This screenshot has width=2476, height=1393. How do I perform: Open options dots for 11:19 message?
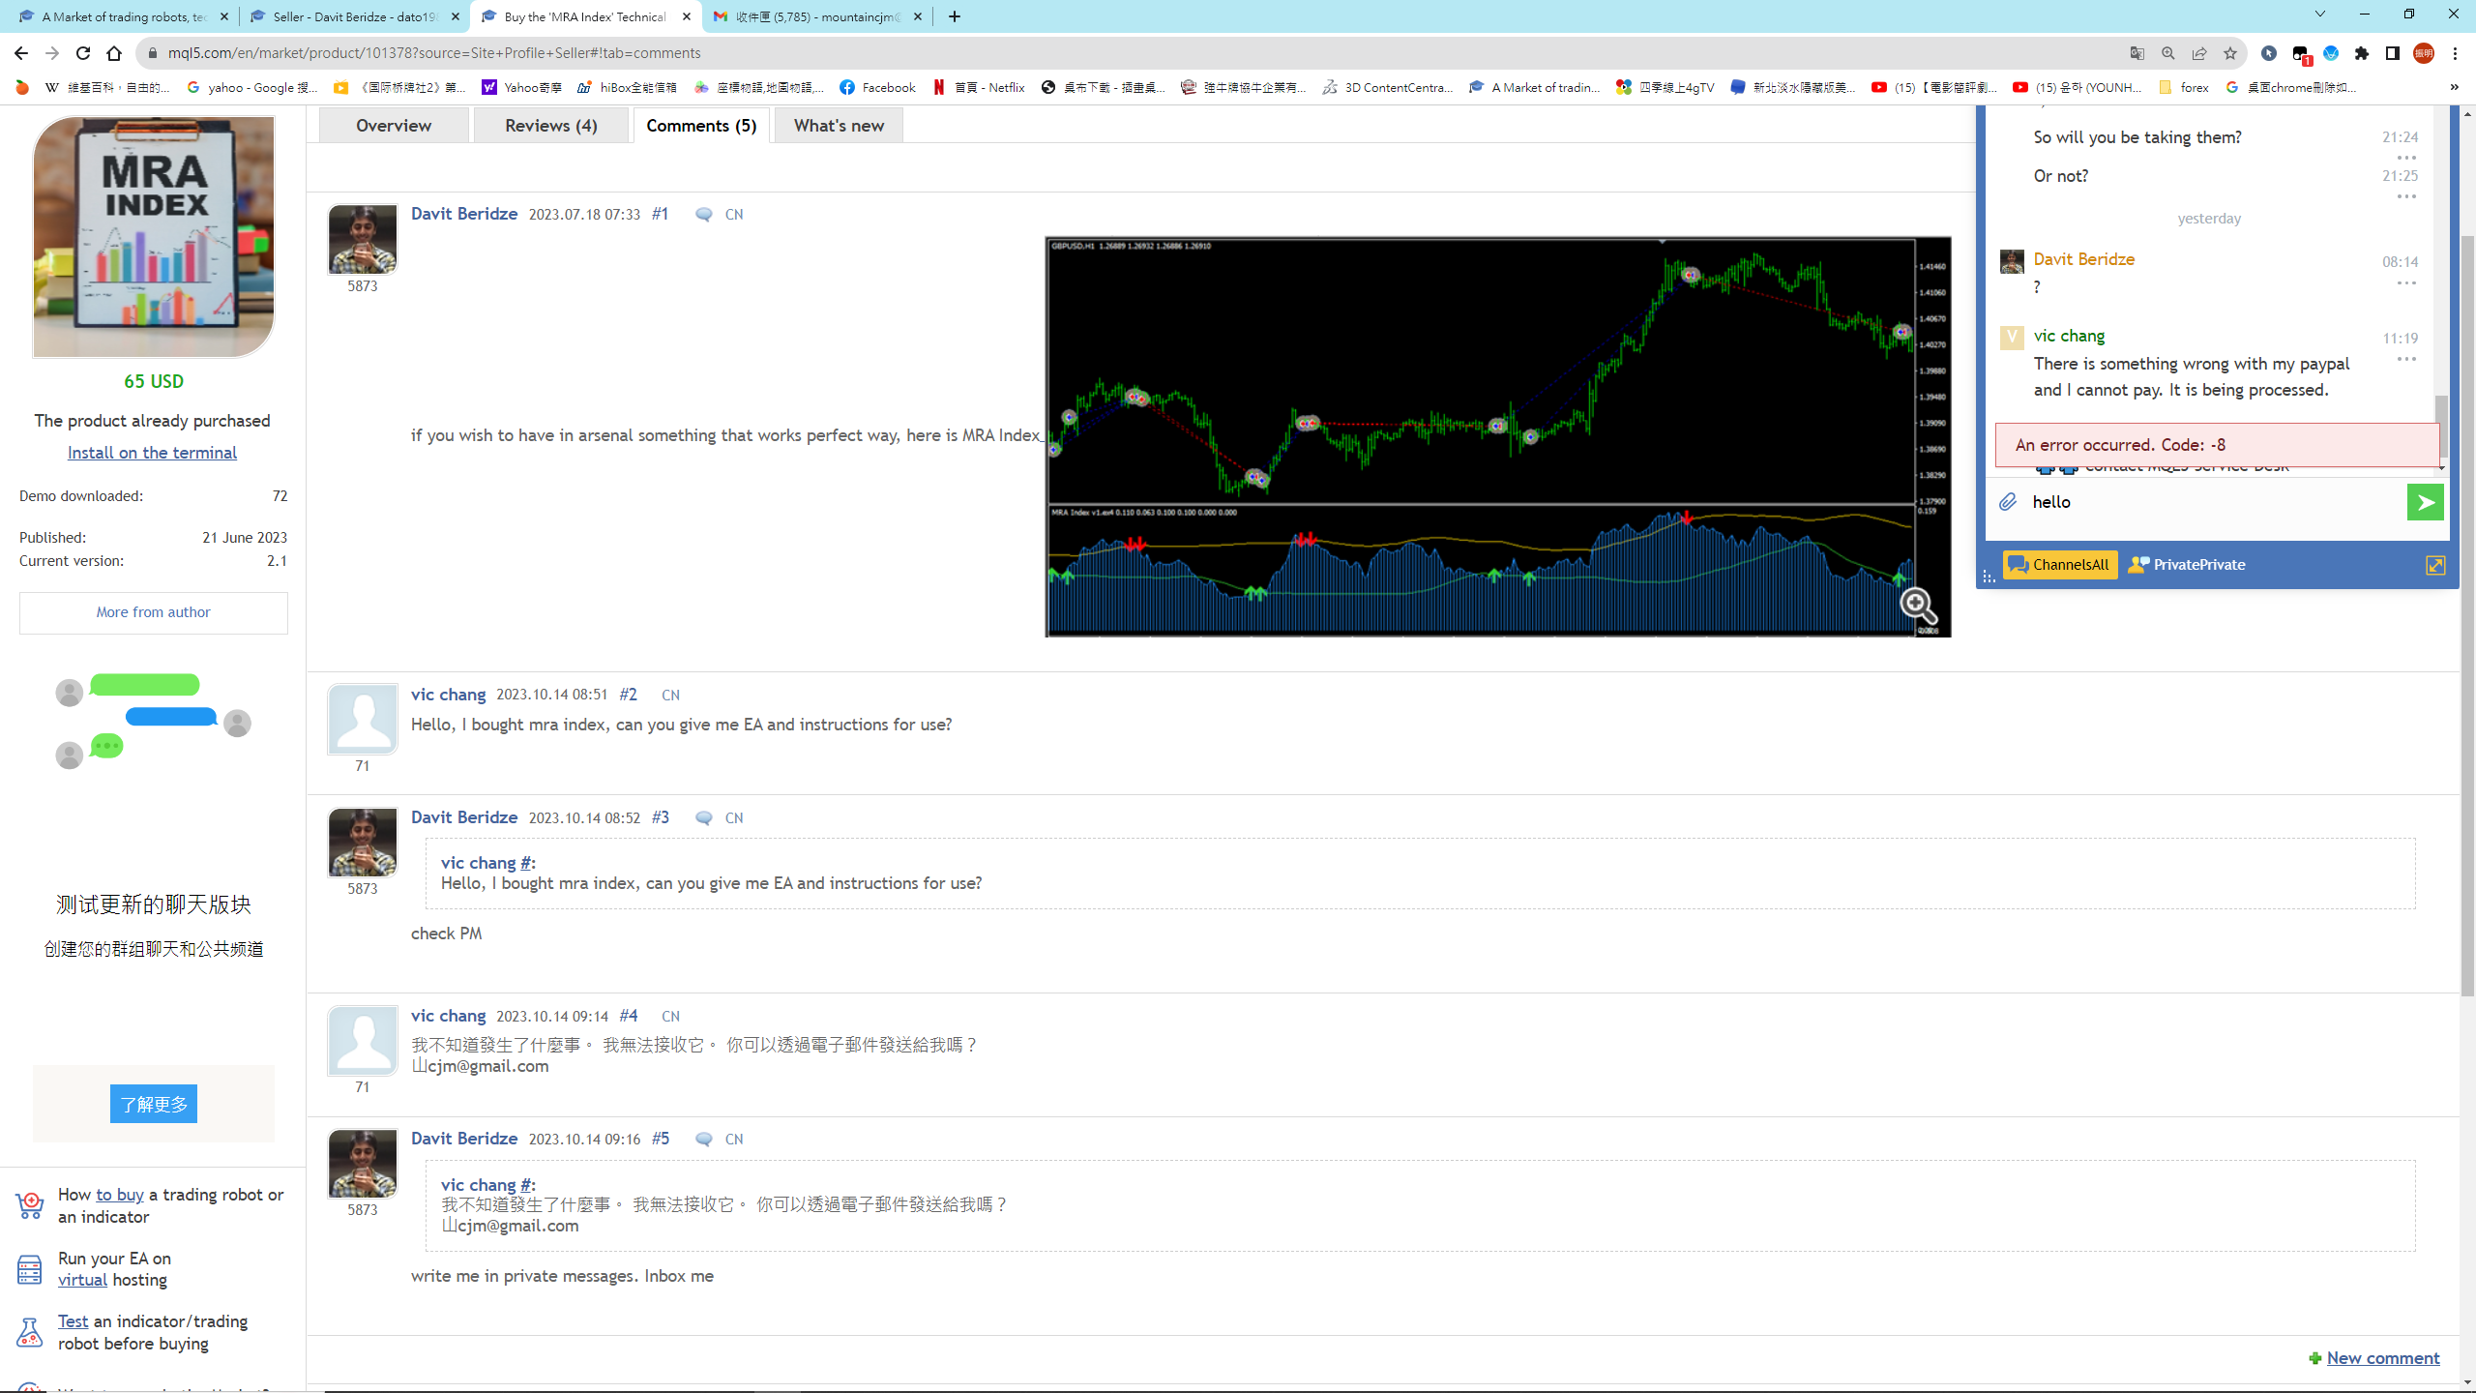click(2406, 360)
